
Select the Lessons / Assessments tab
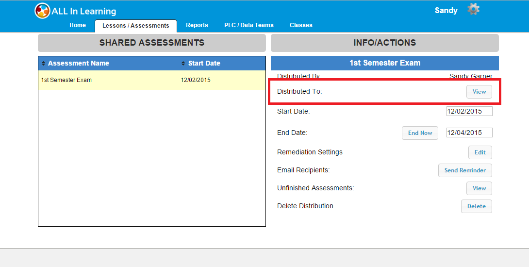pyautogui.click(x=136, y=26)
